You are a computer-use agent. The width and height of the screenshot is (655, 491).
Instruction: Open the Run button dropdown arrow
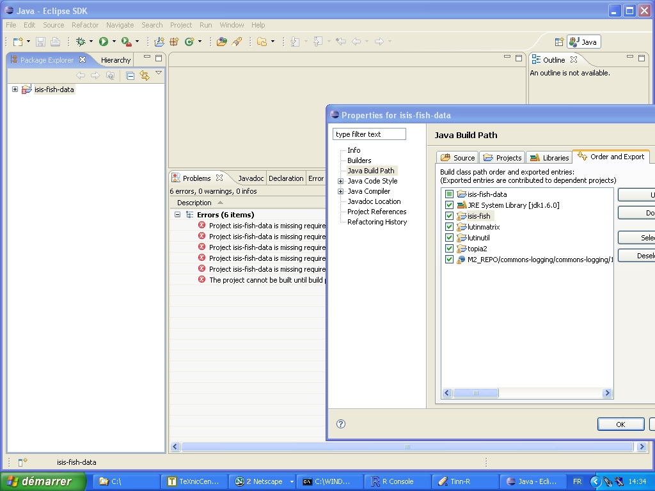[114, 42]
